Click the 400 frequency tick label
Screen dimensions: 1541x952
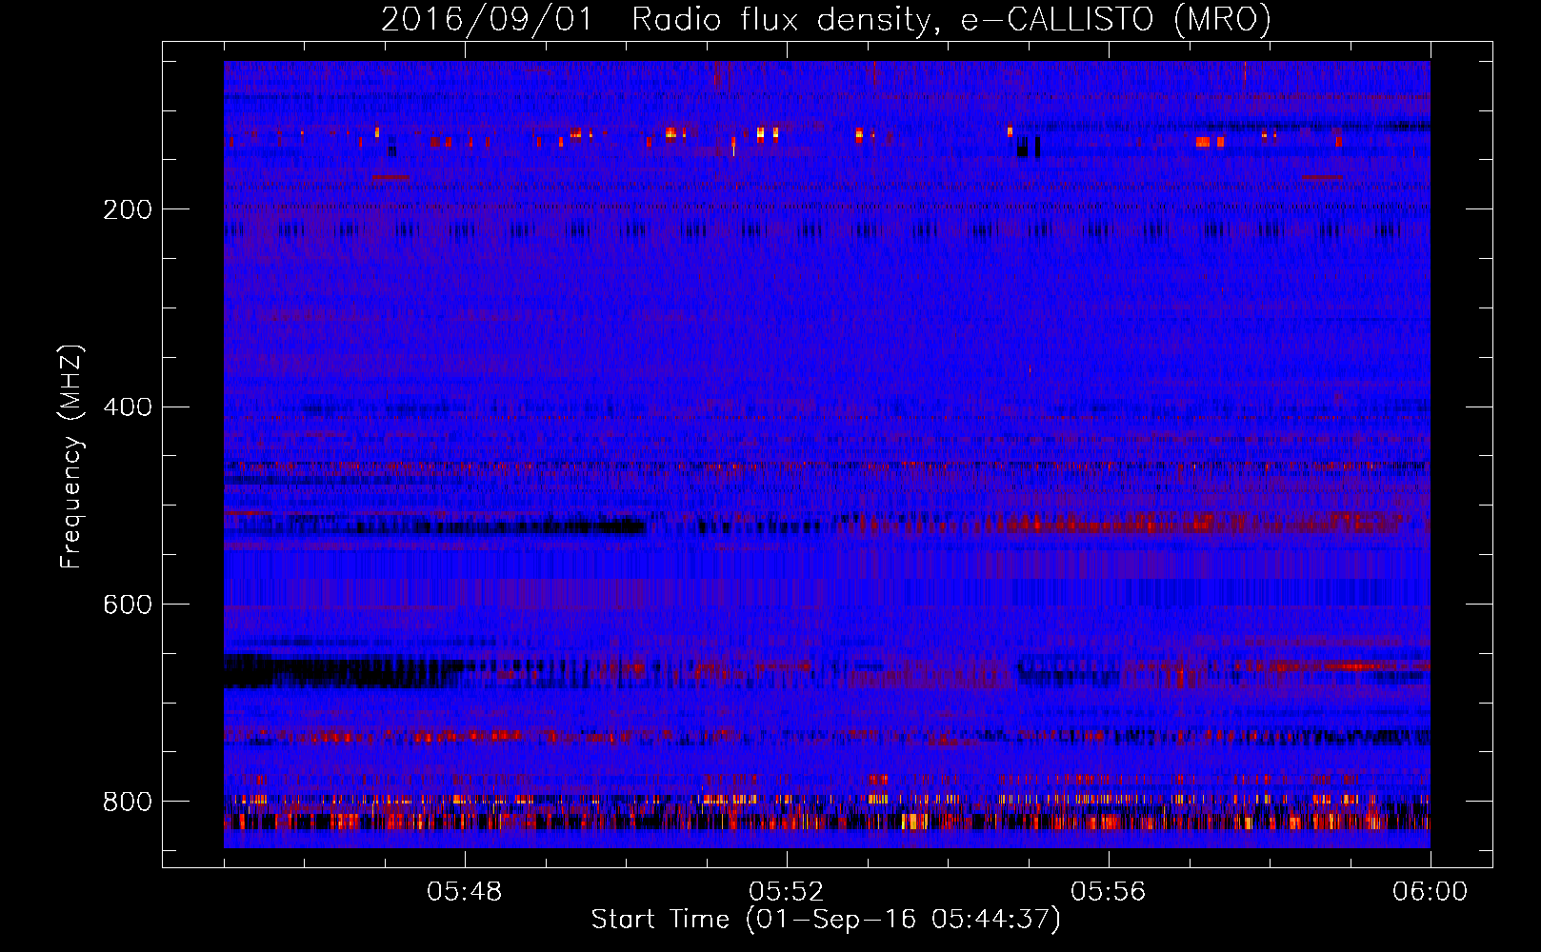128,407
